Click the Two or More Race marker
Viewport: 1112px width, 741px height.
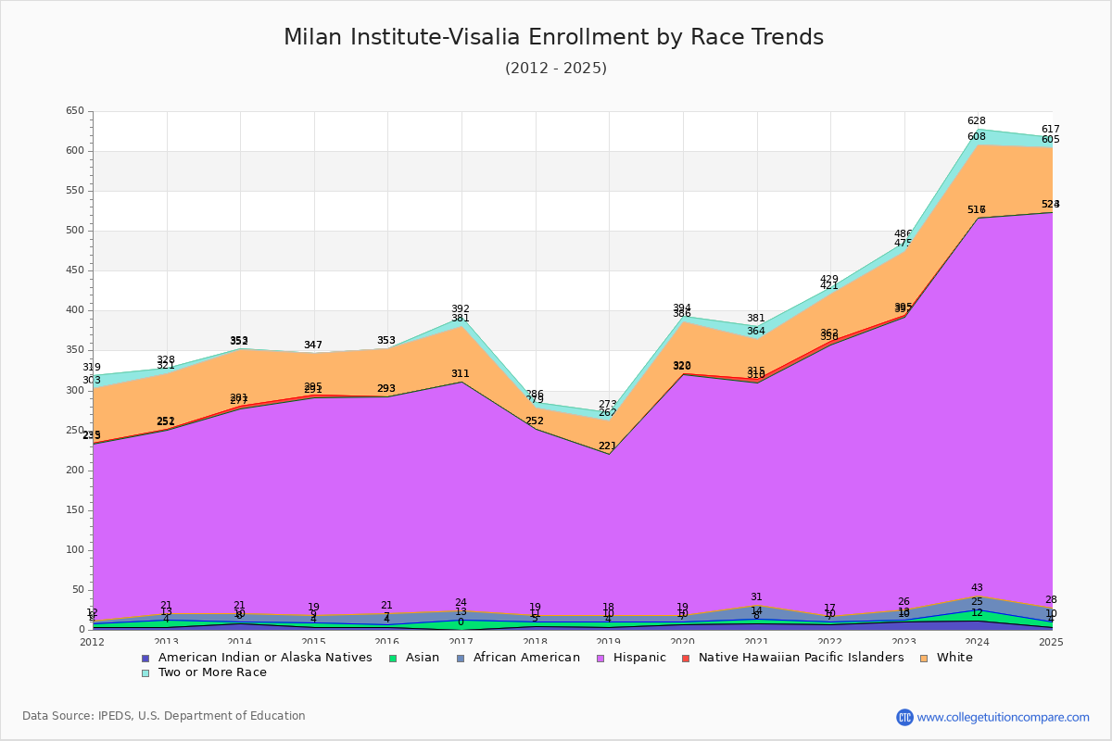(145, 672)
